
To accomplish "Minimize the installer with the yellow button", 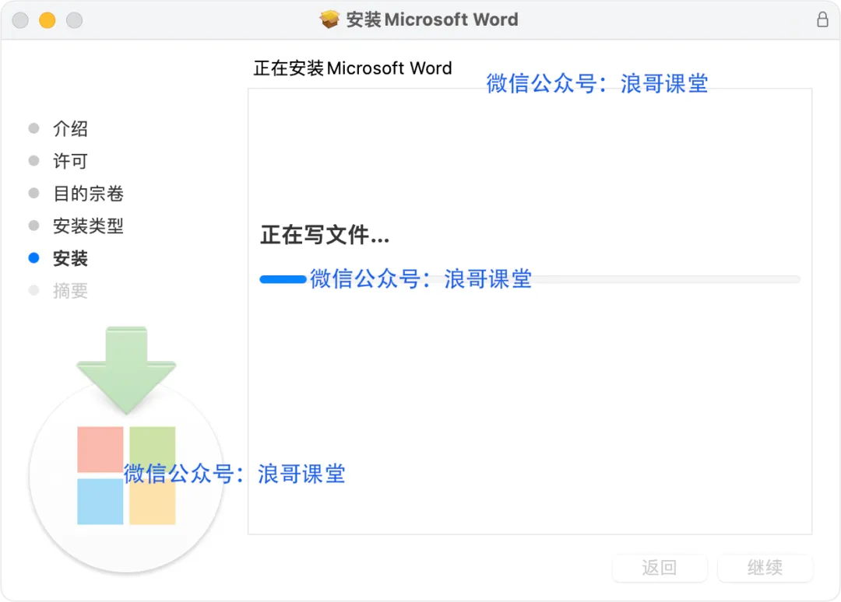I will click(48, 20).
